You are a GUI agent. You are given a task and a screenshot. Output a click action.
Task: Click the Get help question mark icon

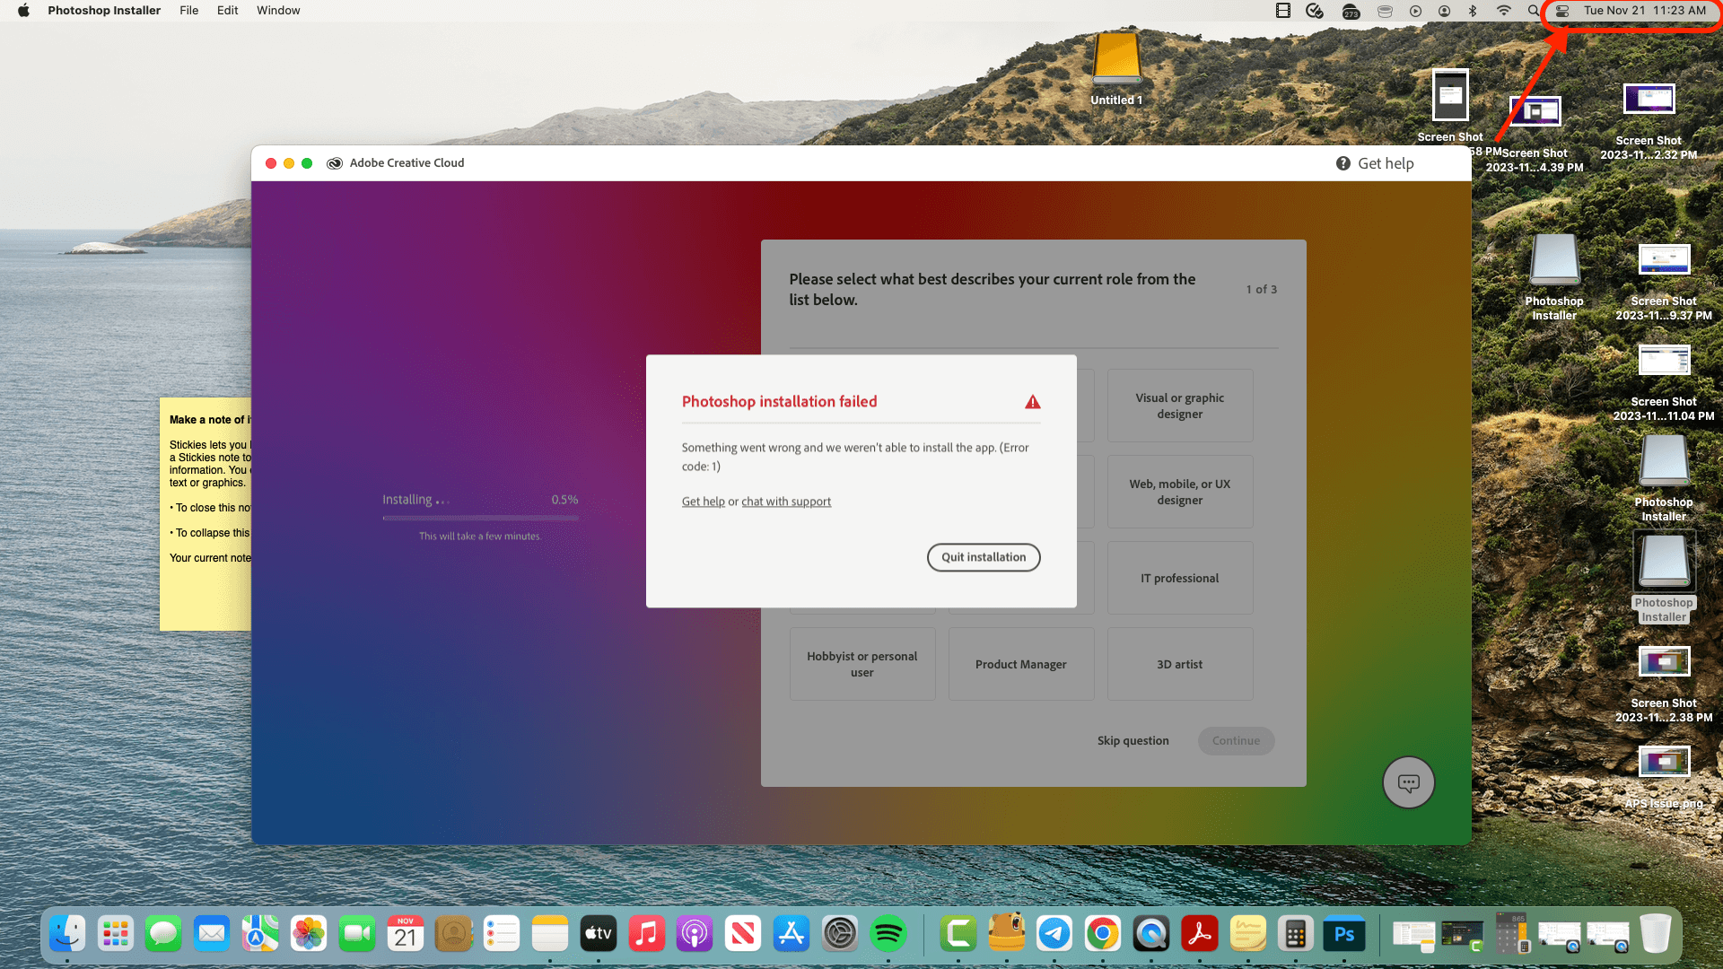tap(1343, 163)
